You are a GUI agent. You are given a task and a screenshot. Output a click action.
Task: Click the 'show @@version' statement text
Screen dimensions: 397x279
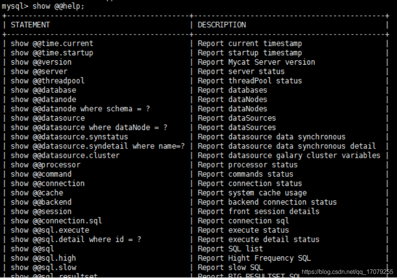[x=41, y=62]
